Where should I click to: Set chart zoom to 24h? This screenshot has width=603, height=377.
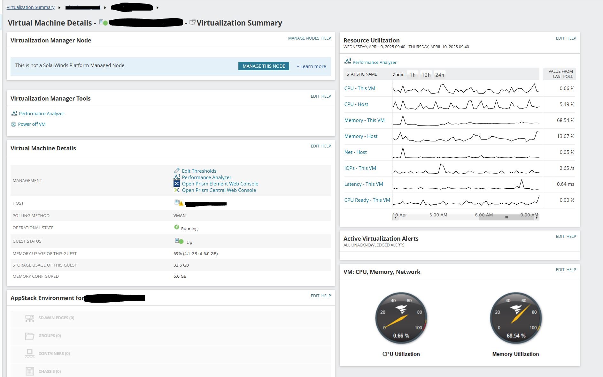coord(440,75)
